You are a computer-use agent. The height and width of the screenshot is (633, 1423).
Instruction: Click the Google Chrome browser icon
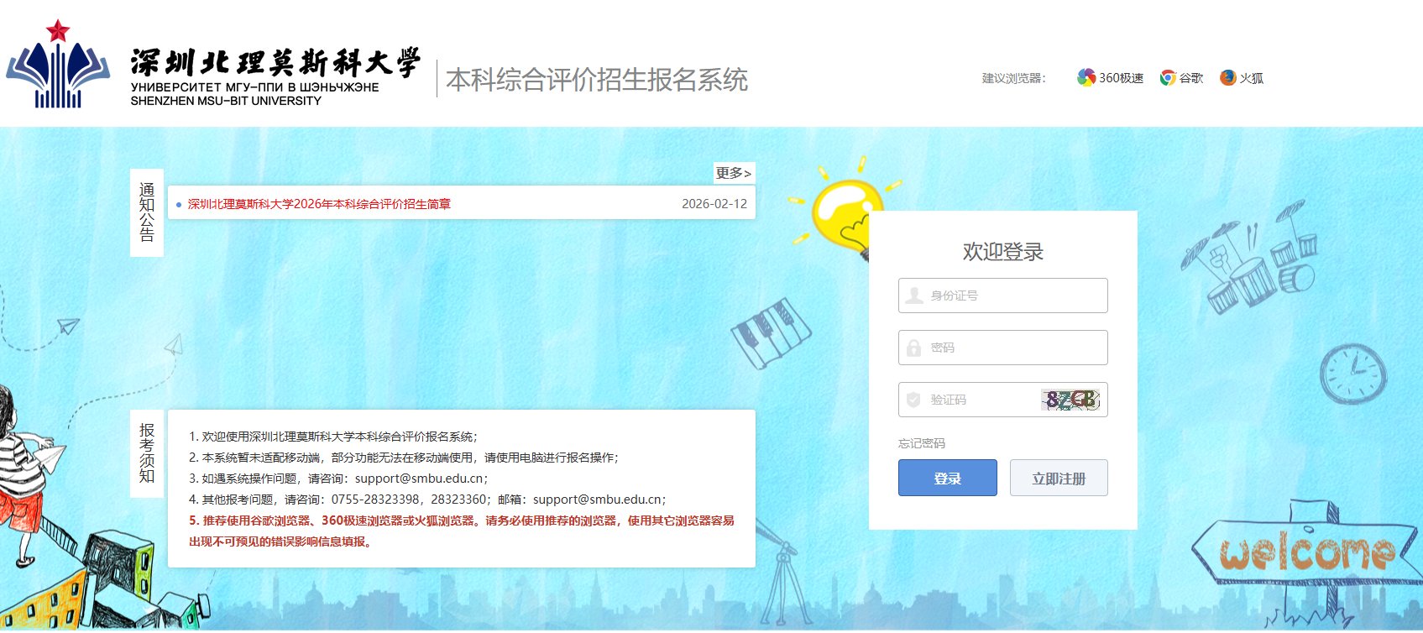tap(1168, 78)
